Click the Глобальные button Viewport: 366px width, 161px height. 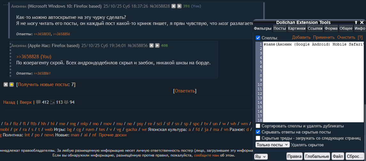point(317,157)
